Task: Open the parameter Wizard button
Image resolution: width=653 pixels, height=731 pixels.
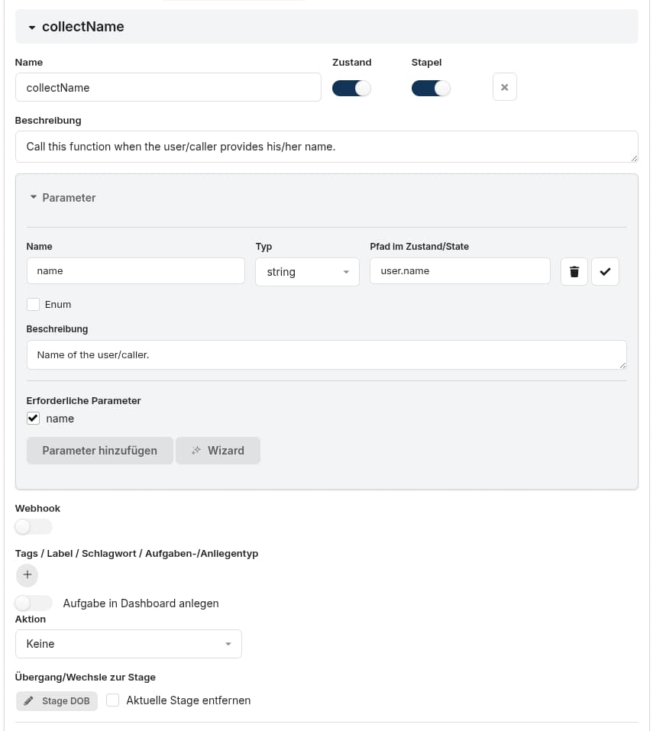Action: (218, 451)
